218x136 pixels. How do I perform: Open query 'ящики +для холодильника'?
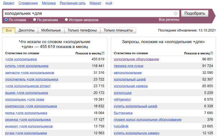[x=27, y=93]
